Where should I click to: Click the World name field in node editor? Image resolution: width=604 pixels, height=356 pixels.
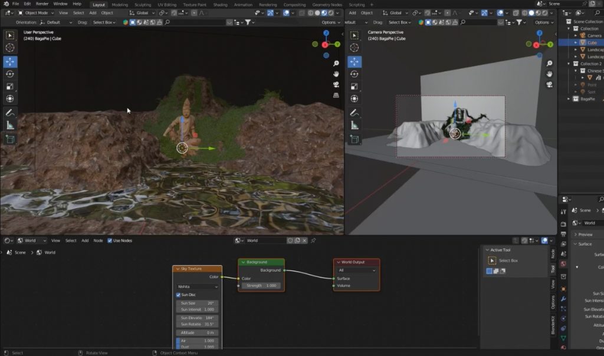click(x=266, y=240)
